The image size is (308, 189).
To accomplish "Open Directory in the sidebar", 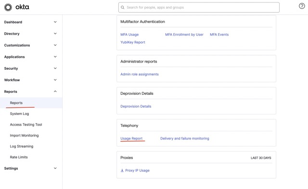I will 12,34.
